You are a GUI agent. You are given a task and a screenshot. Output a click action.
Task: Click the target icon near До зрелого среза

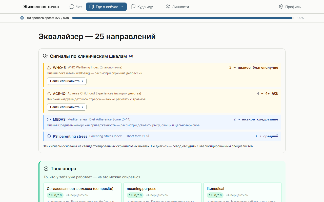pyautogui.click(x=22, y=18)
